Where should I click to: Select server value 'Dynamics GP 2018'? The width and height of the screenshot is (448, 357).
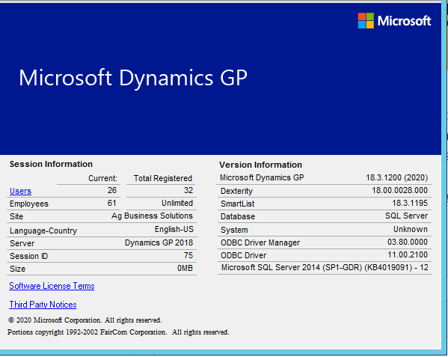coord(159,242)
